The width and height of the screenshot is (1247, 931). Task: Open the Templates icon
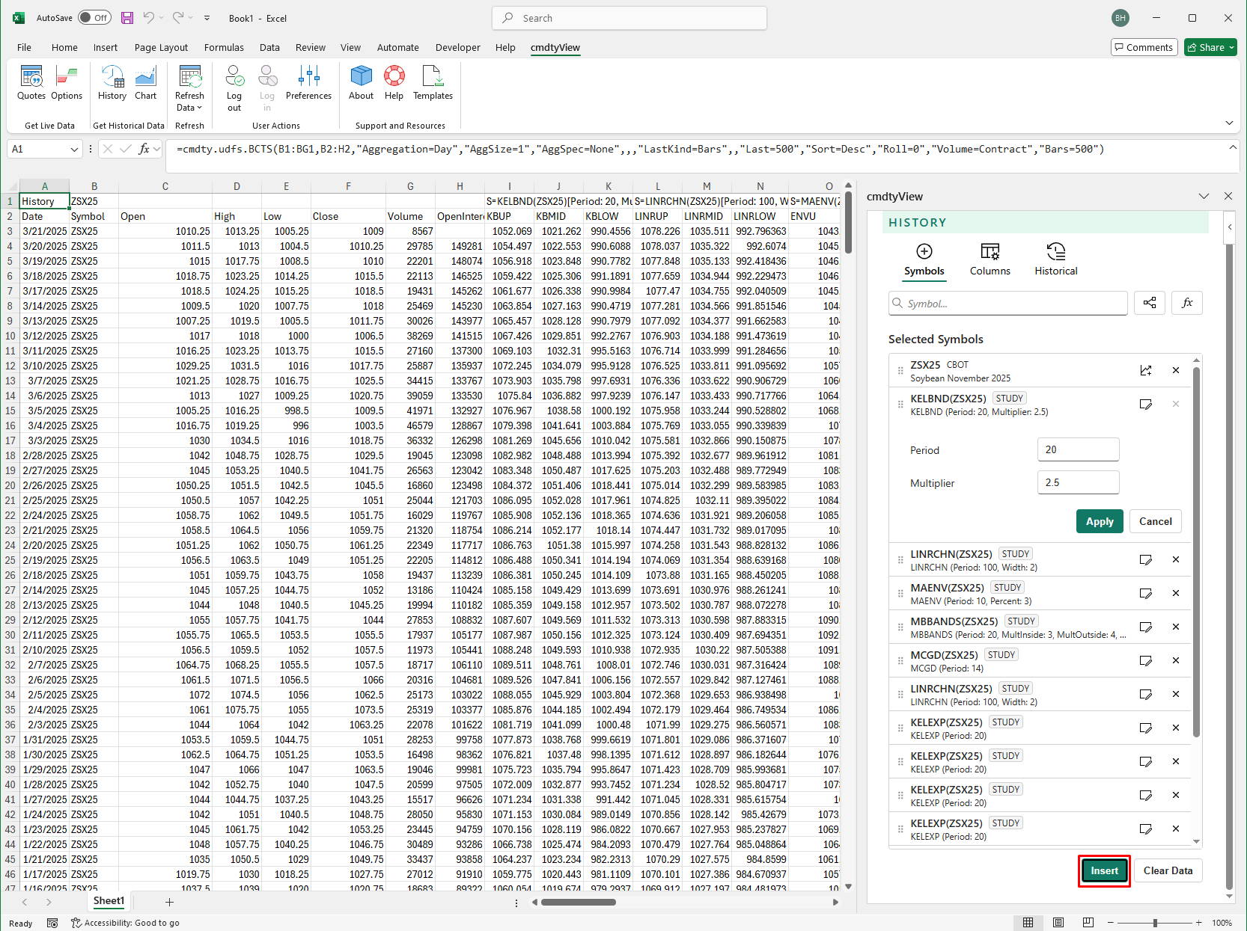tap(433, 82)
